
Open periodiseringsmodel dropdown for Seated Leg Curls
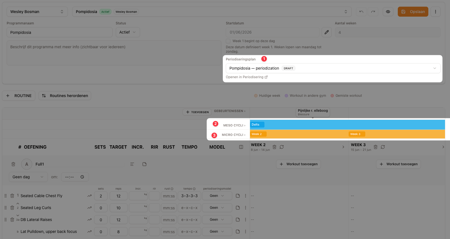(217, 208)
